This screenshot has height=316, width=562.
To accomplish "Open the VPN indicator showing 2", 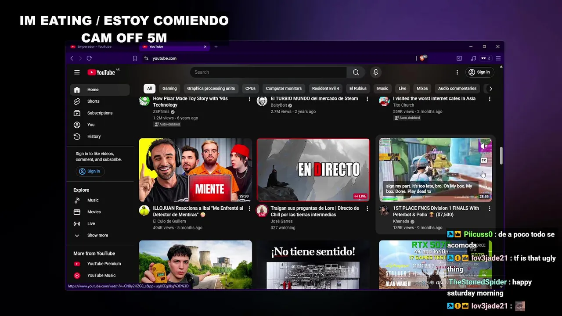I will tap(486, 58).
